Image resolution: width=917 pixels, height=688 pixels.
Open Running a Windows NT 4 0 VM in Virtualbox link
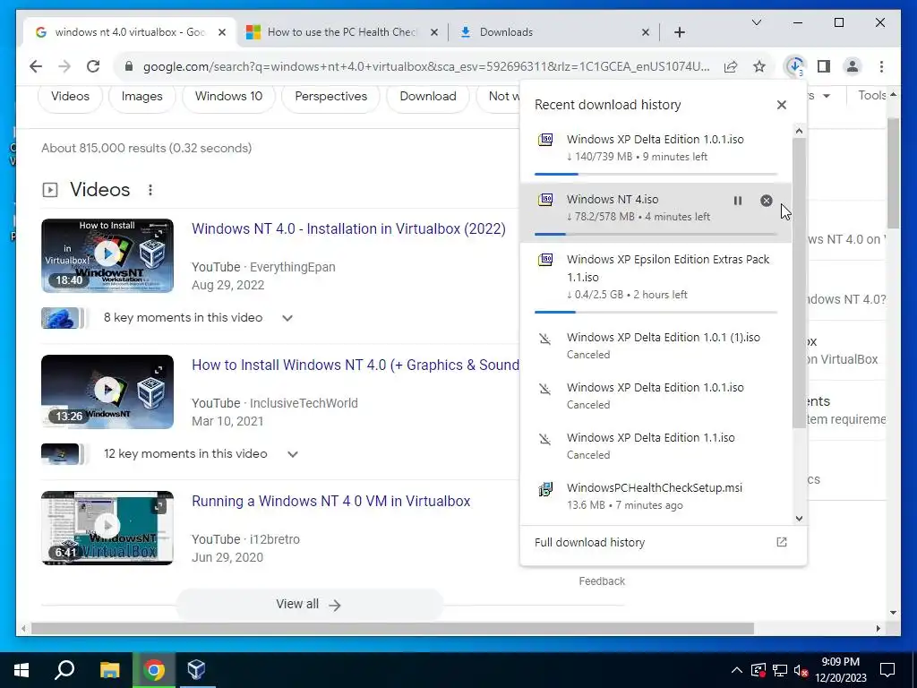(x=331, y=502)
